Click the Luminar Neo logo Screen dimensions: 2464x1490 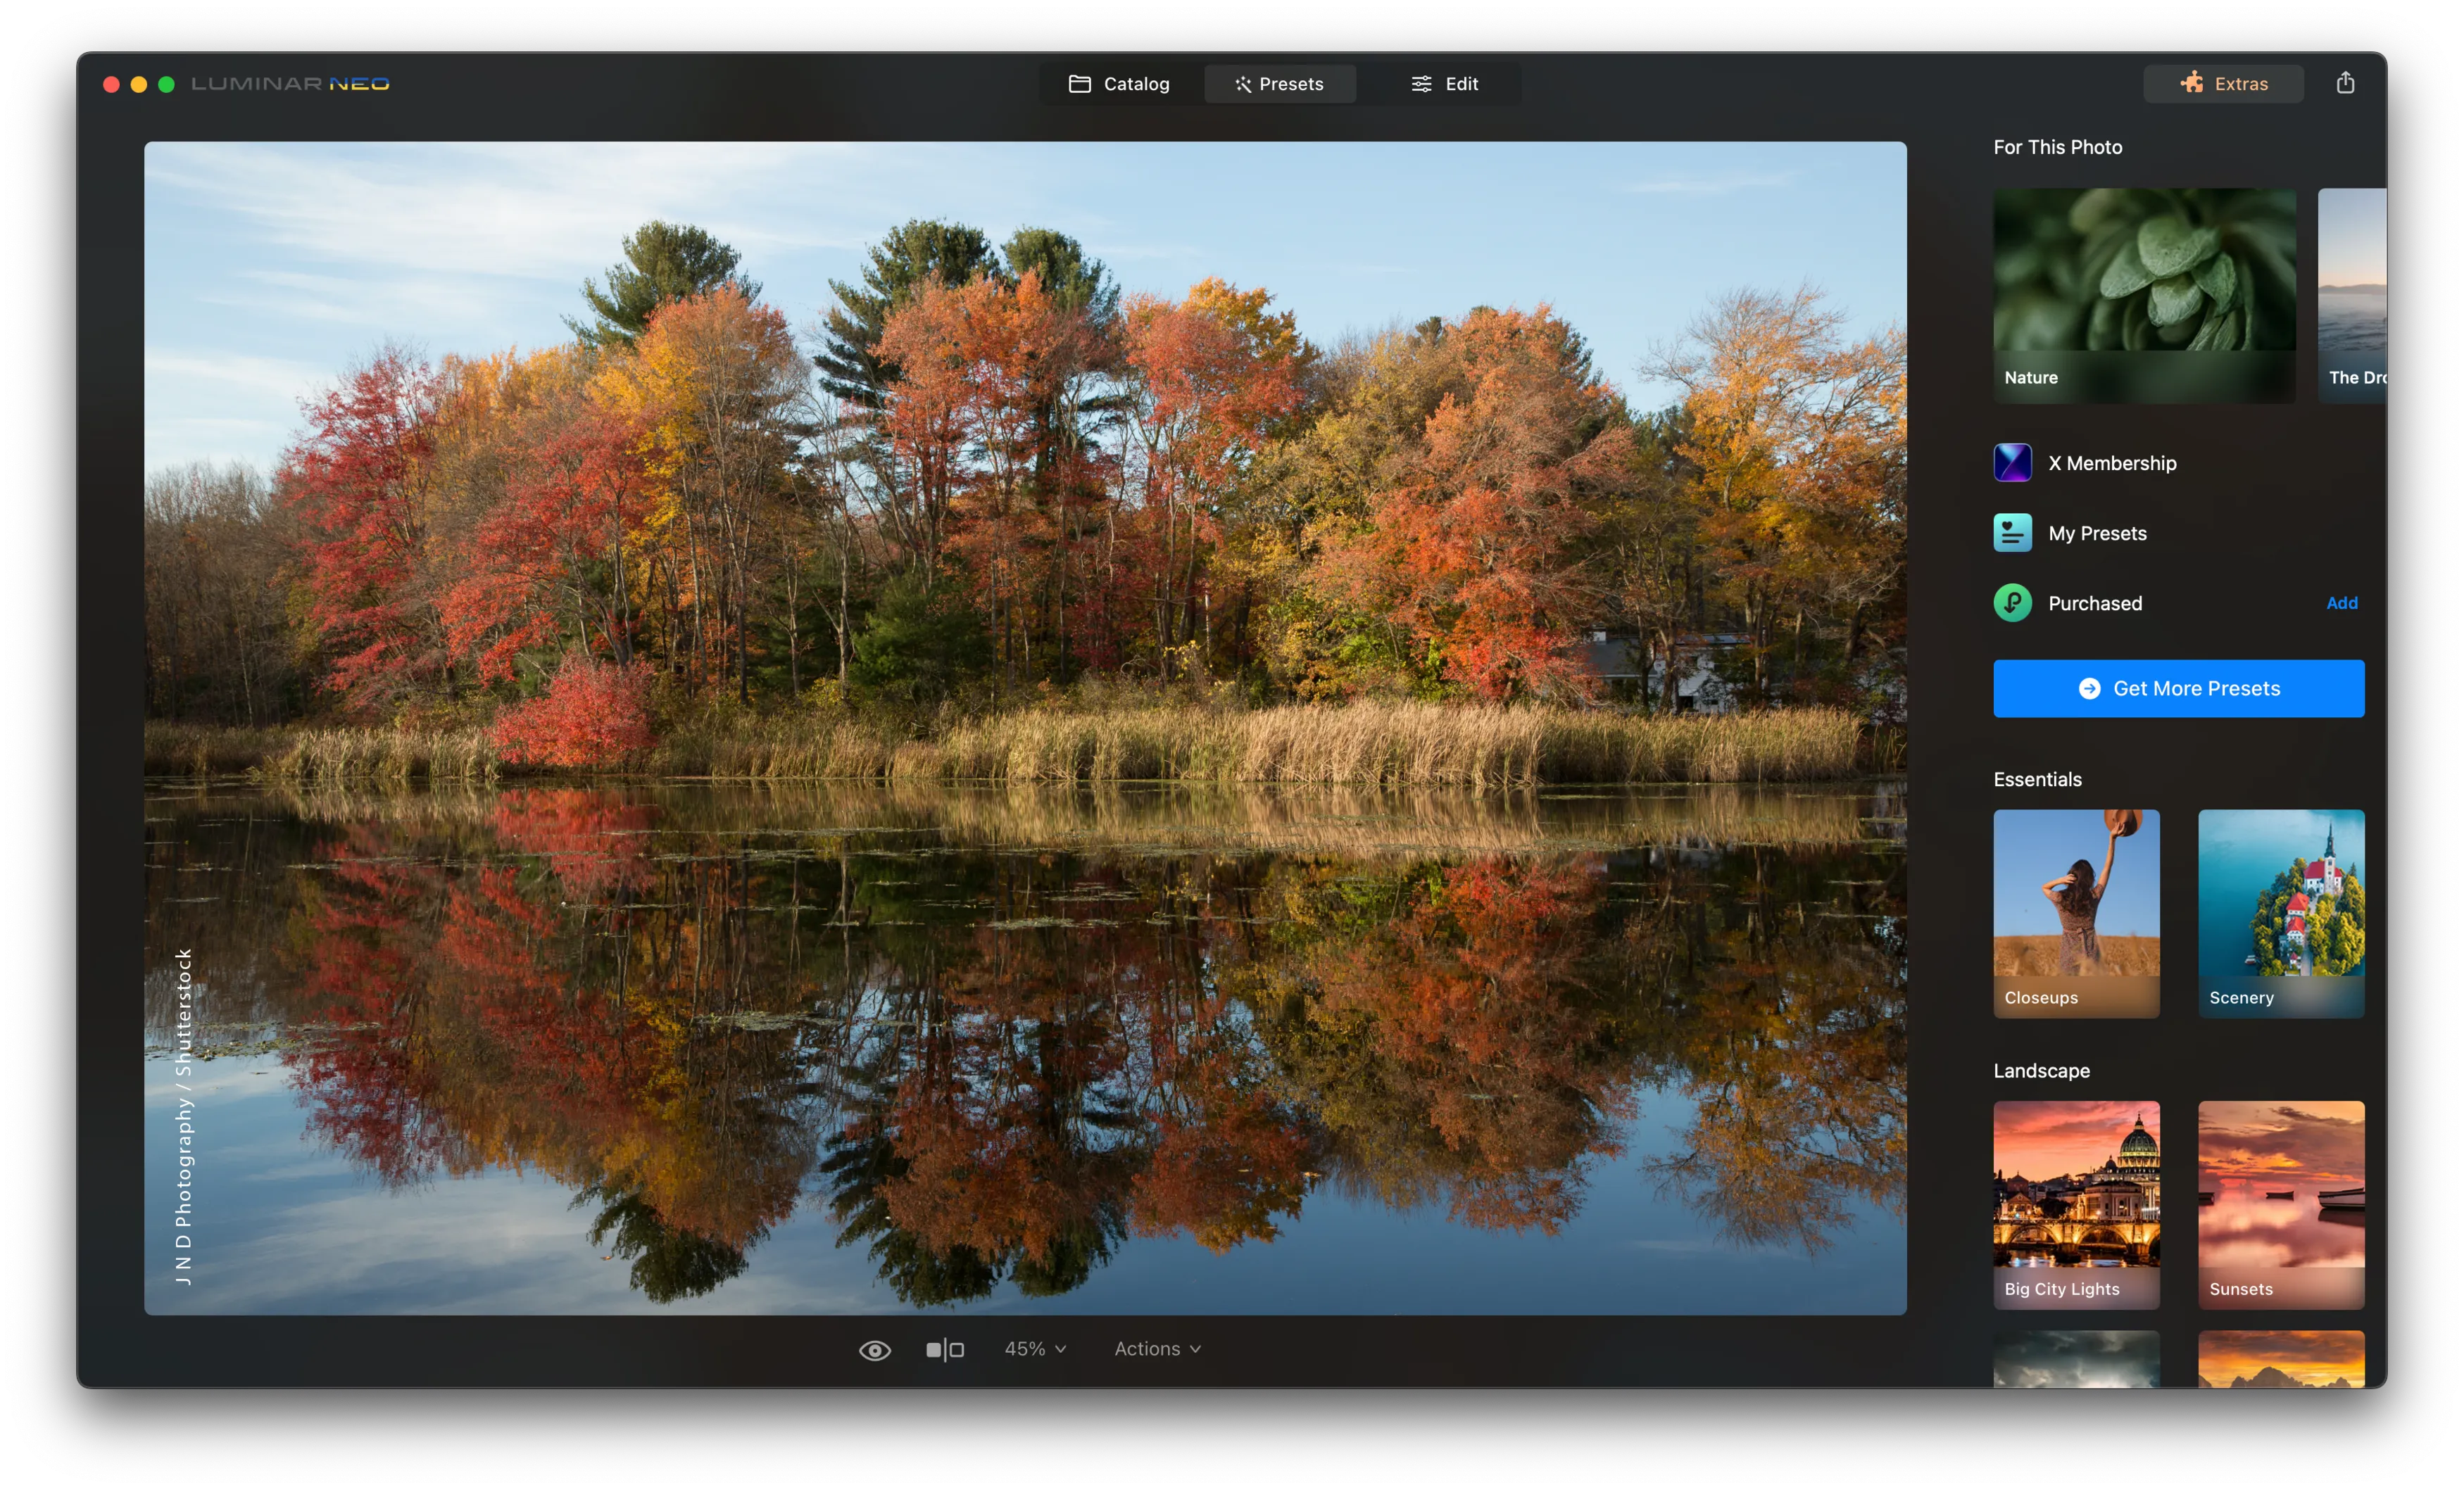290,84
